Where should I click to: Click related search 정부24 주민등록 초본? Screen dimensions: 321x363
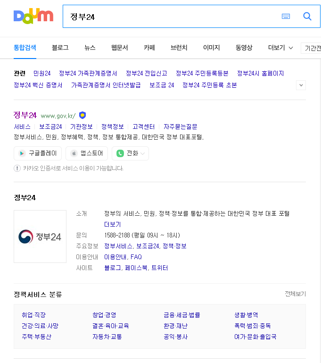[x=210, y=85]
